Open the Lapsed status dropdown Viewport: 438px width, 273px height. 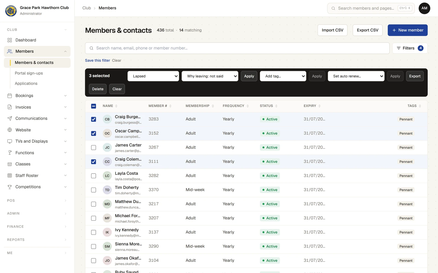pos(153,76)
